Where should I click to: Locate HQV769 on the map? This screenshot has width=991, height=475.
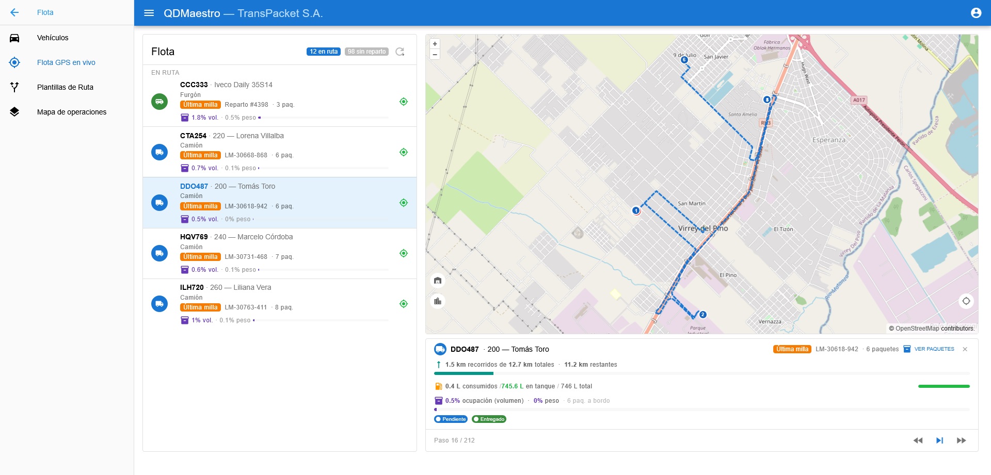coord(404,253)
